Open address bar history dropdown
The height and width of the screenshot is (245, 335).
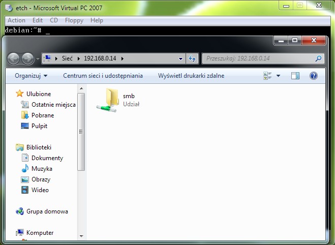[x=180, y=58]
